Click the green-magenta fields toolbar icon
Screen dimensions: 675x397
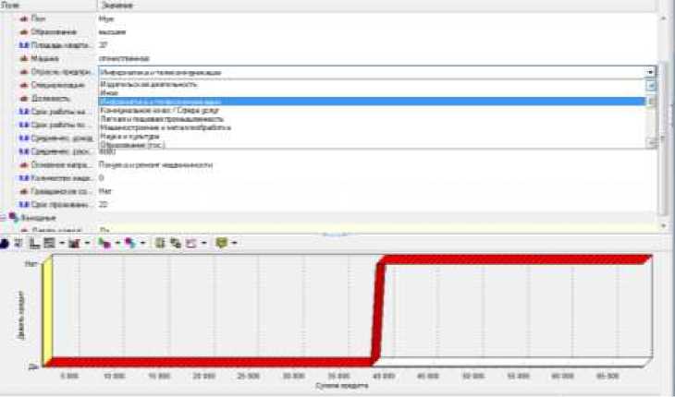104,243
